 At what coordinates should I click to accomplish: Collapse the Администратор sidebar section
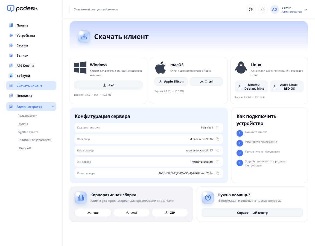tap(52, 106)
